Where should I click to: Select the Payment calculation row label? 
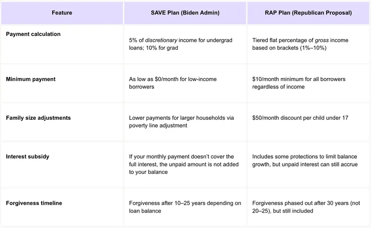pyautogui.click(x=33, y=34)
